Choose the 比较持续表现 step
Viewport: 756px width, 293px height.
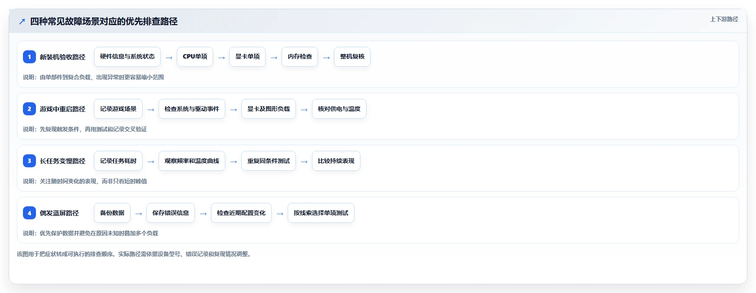point(336,161)
